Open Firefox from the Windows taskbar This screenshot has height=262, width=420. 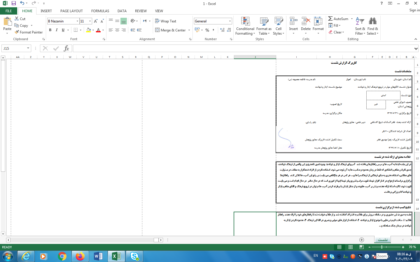[x=80, y=256]
